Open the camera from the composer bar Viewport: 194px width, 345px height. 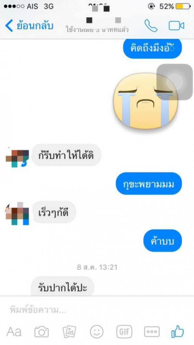click(42, 332)
